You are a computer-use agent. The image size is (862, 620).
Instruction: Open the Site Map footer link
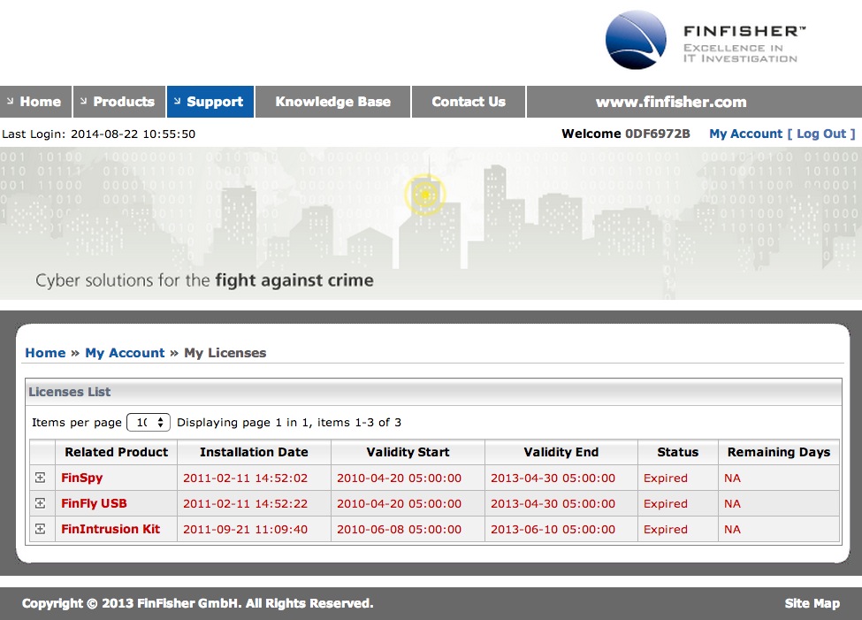[x=812, y=603]
